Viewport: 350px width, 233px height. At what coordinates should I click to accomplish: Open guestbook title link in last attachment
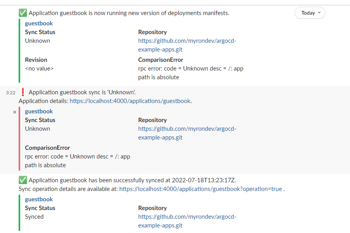coord(39,199)
